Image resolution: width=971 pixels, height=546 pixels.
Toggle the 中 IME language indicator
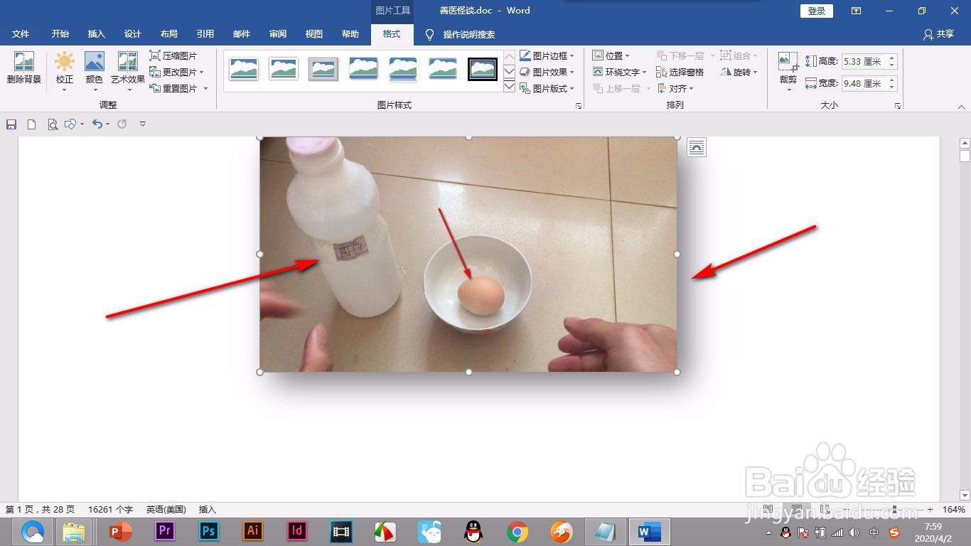[874, 532]
